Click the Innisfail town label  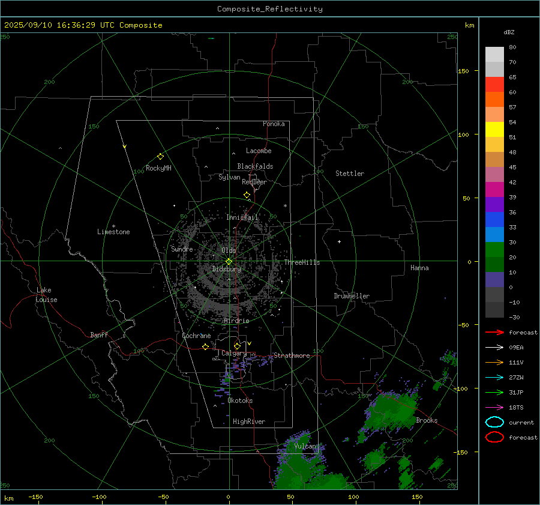click(x=242, y=217)
